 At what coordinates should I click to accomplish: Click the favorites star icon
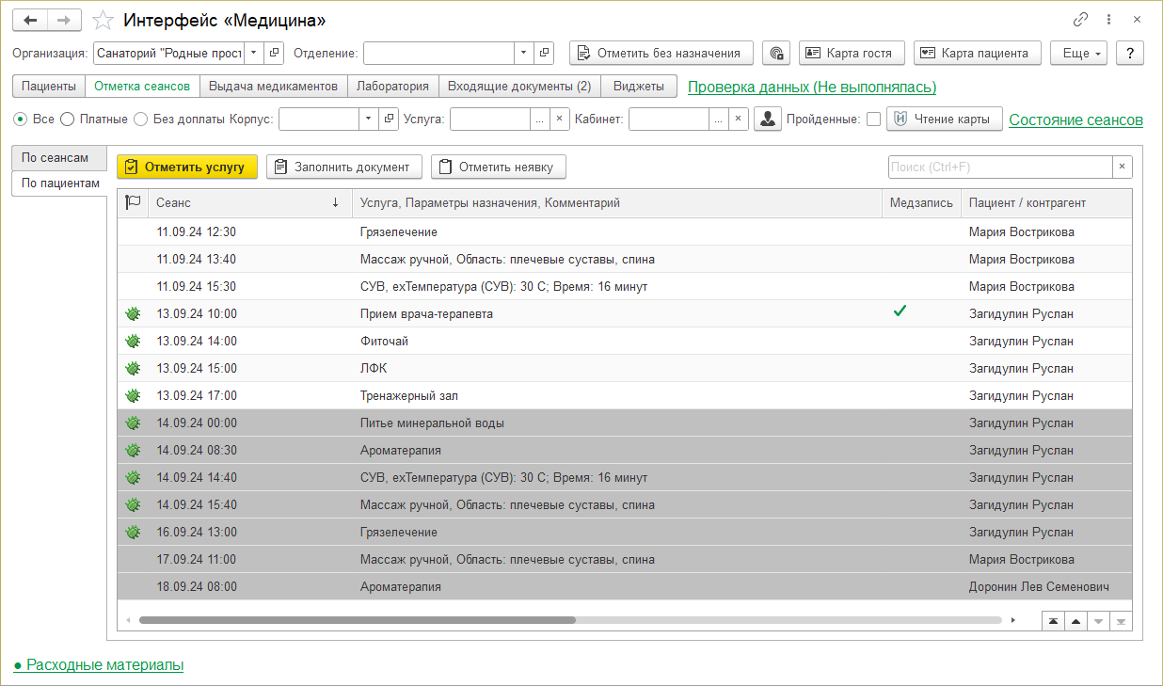click(104, 20)
